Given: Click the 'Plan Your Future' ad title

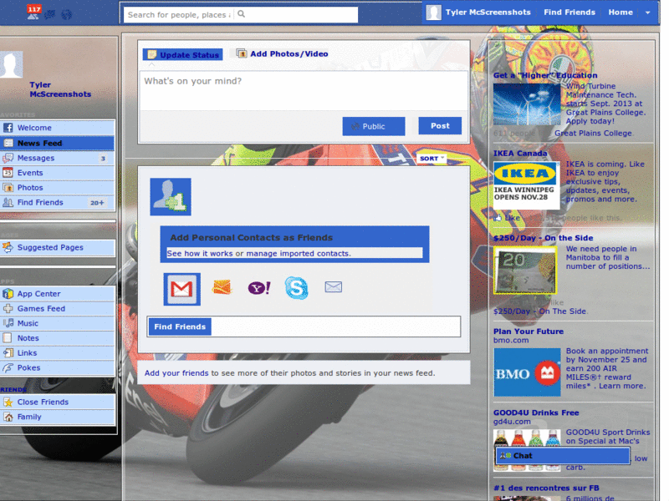Looking at the screenshot, I should coord(529,331).
